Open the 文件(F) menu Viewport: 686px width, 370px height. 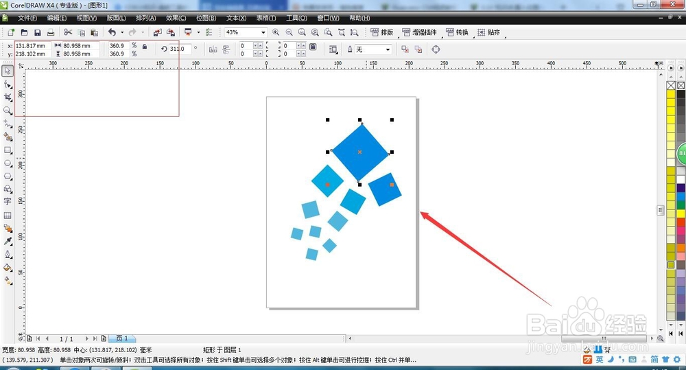point(27,18)
